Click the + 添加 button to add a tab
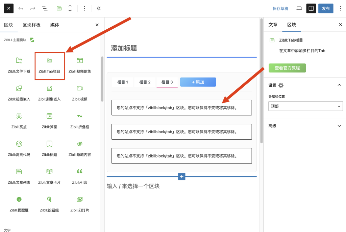 tap(198, 82)
